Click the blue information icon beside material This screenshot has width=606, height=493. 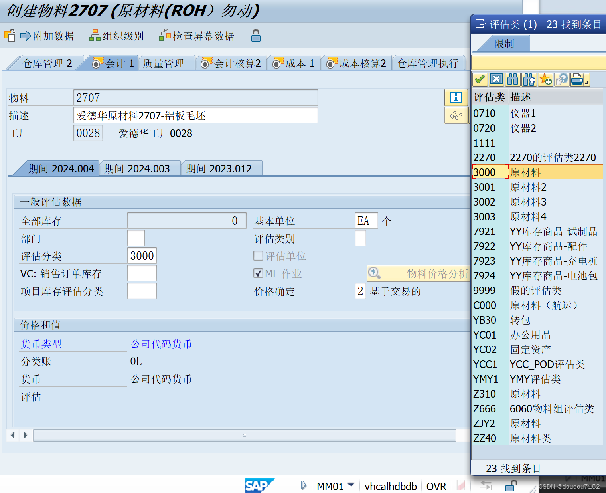click(x=456, y=97)
